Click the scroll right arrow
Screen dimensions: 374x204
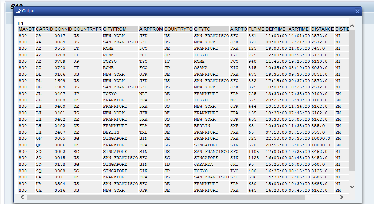[341, 197]
